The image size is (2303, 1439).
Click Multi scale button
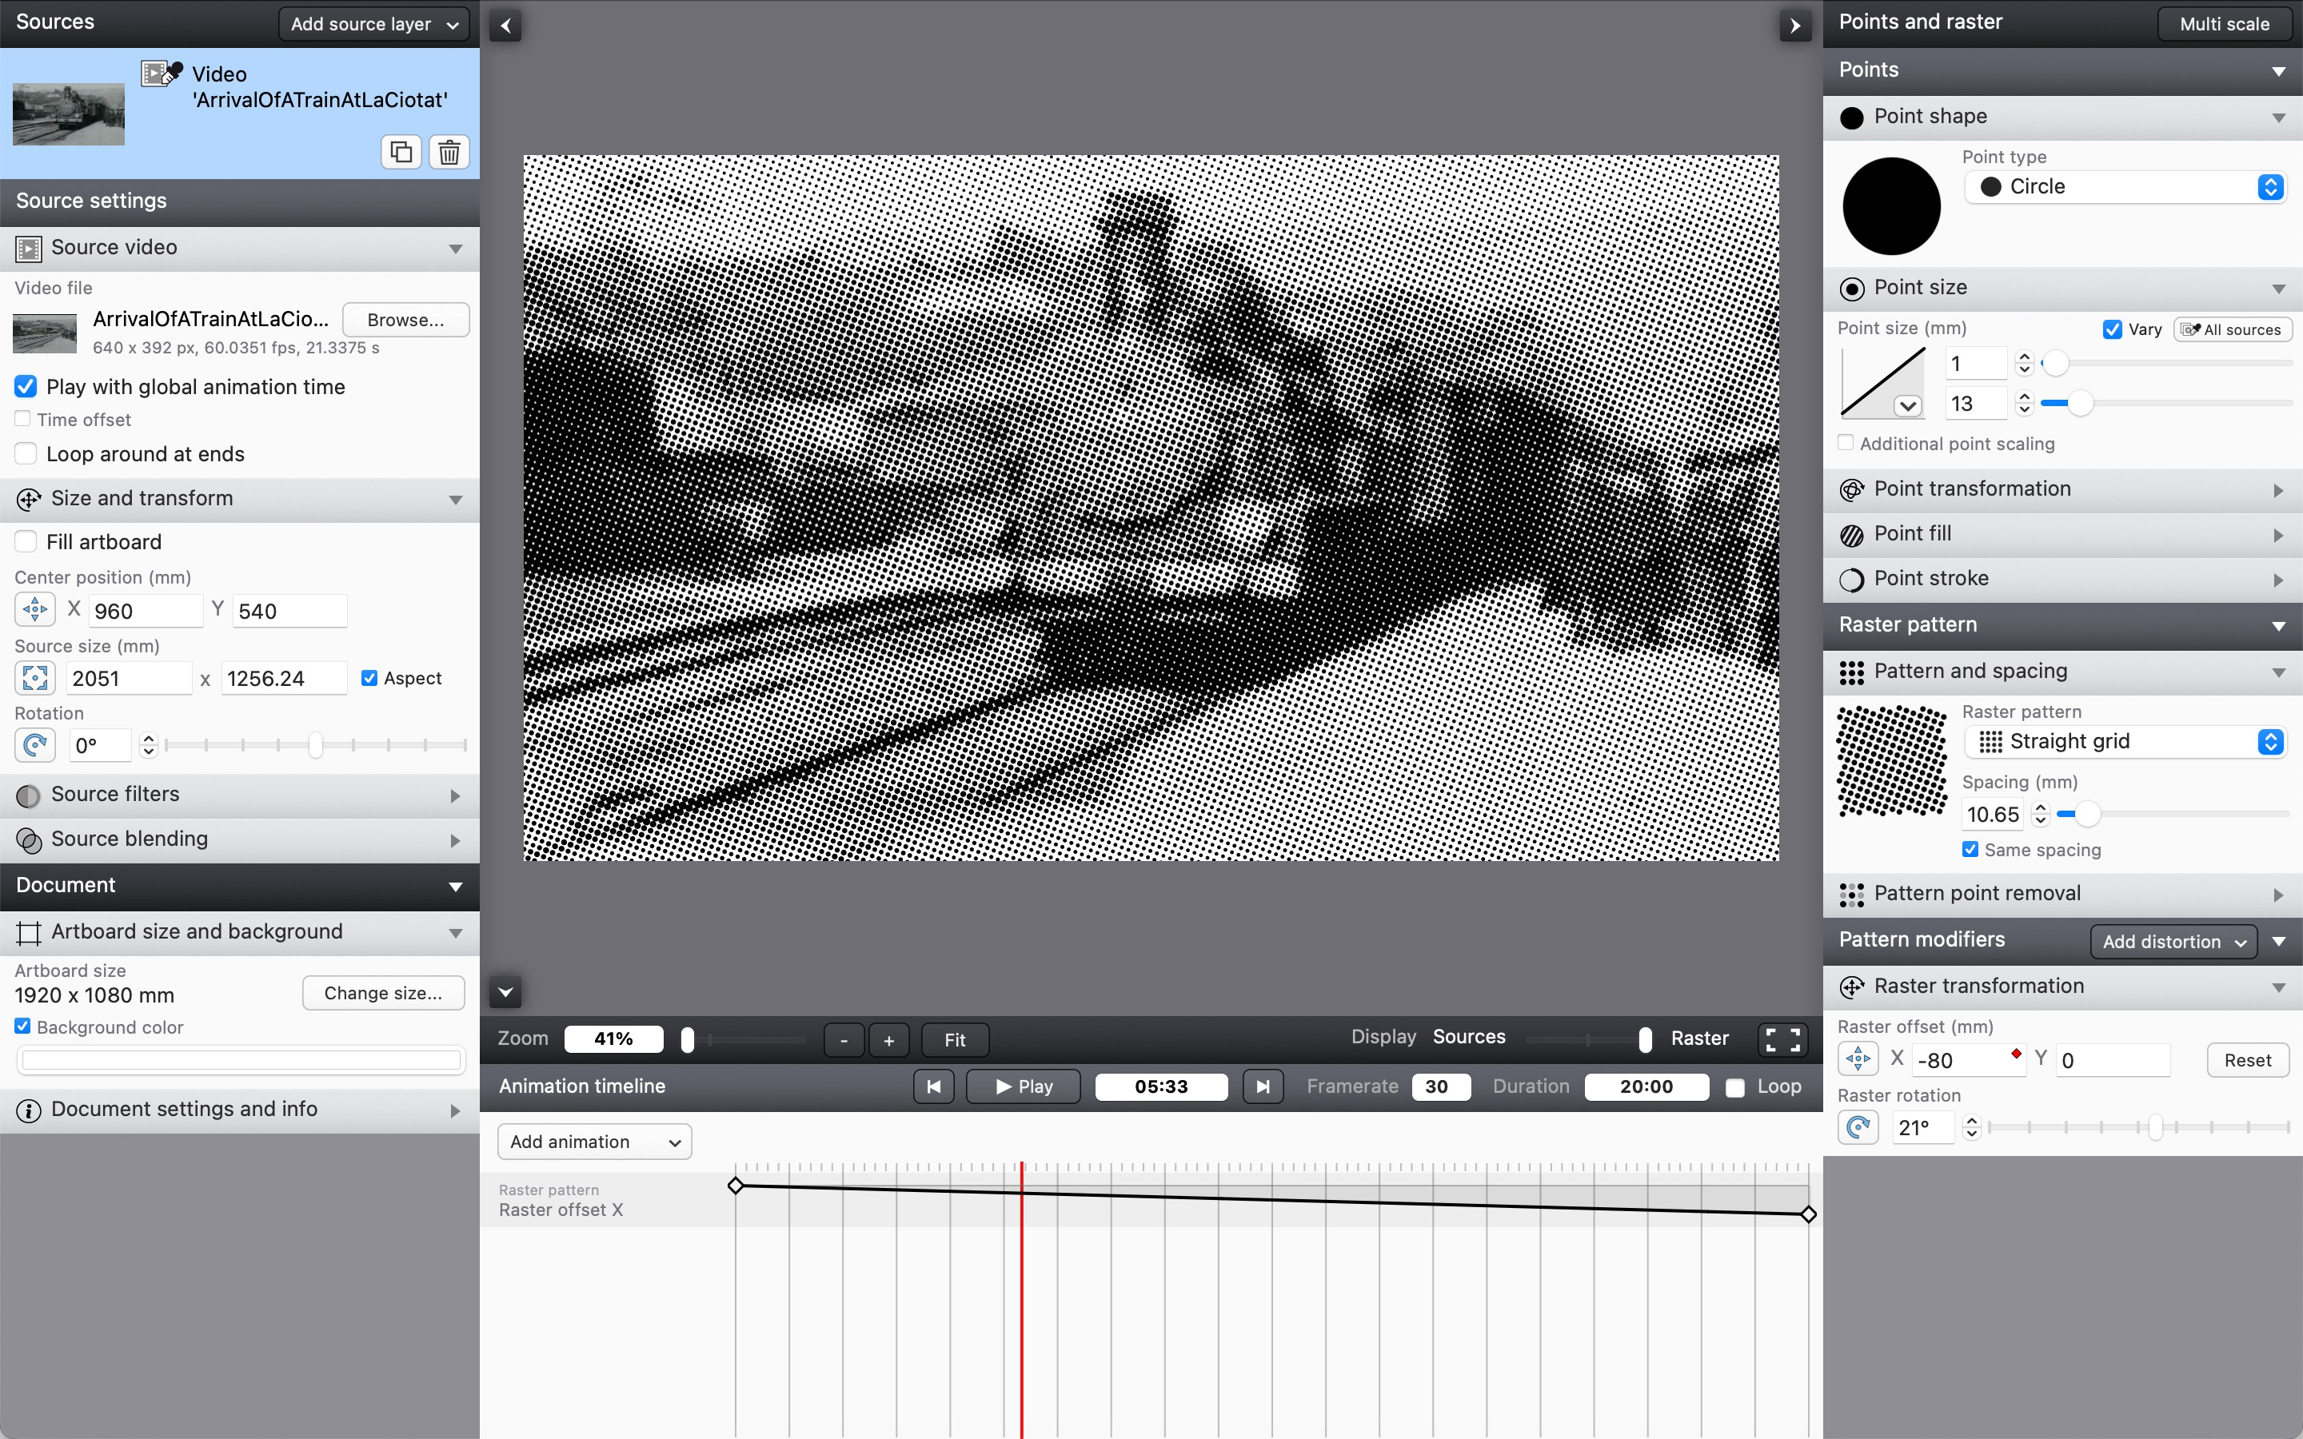point(2224,24)
